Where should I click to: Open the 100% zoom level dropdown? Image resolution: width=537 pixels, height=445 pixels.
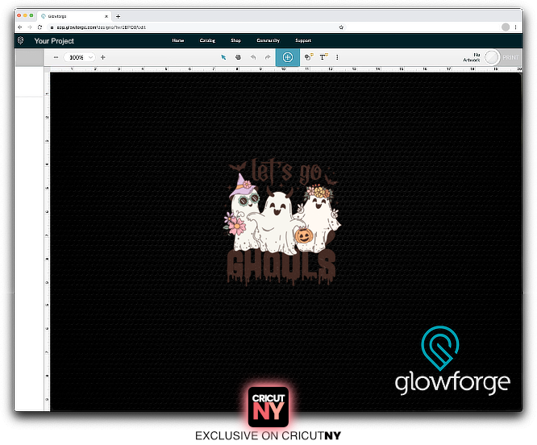(79, 57)
